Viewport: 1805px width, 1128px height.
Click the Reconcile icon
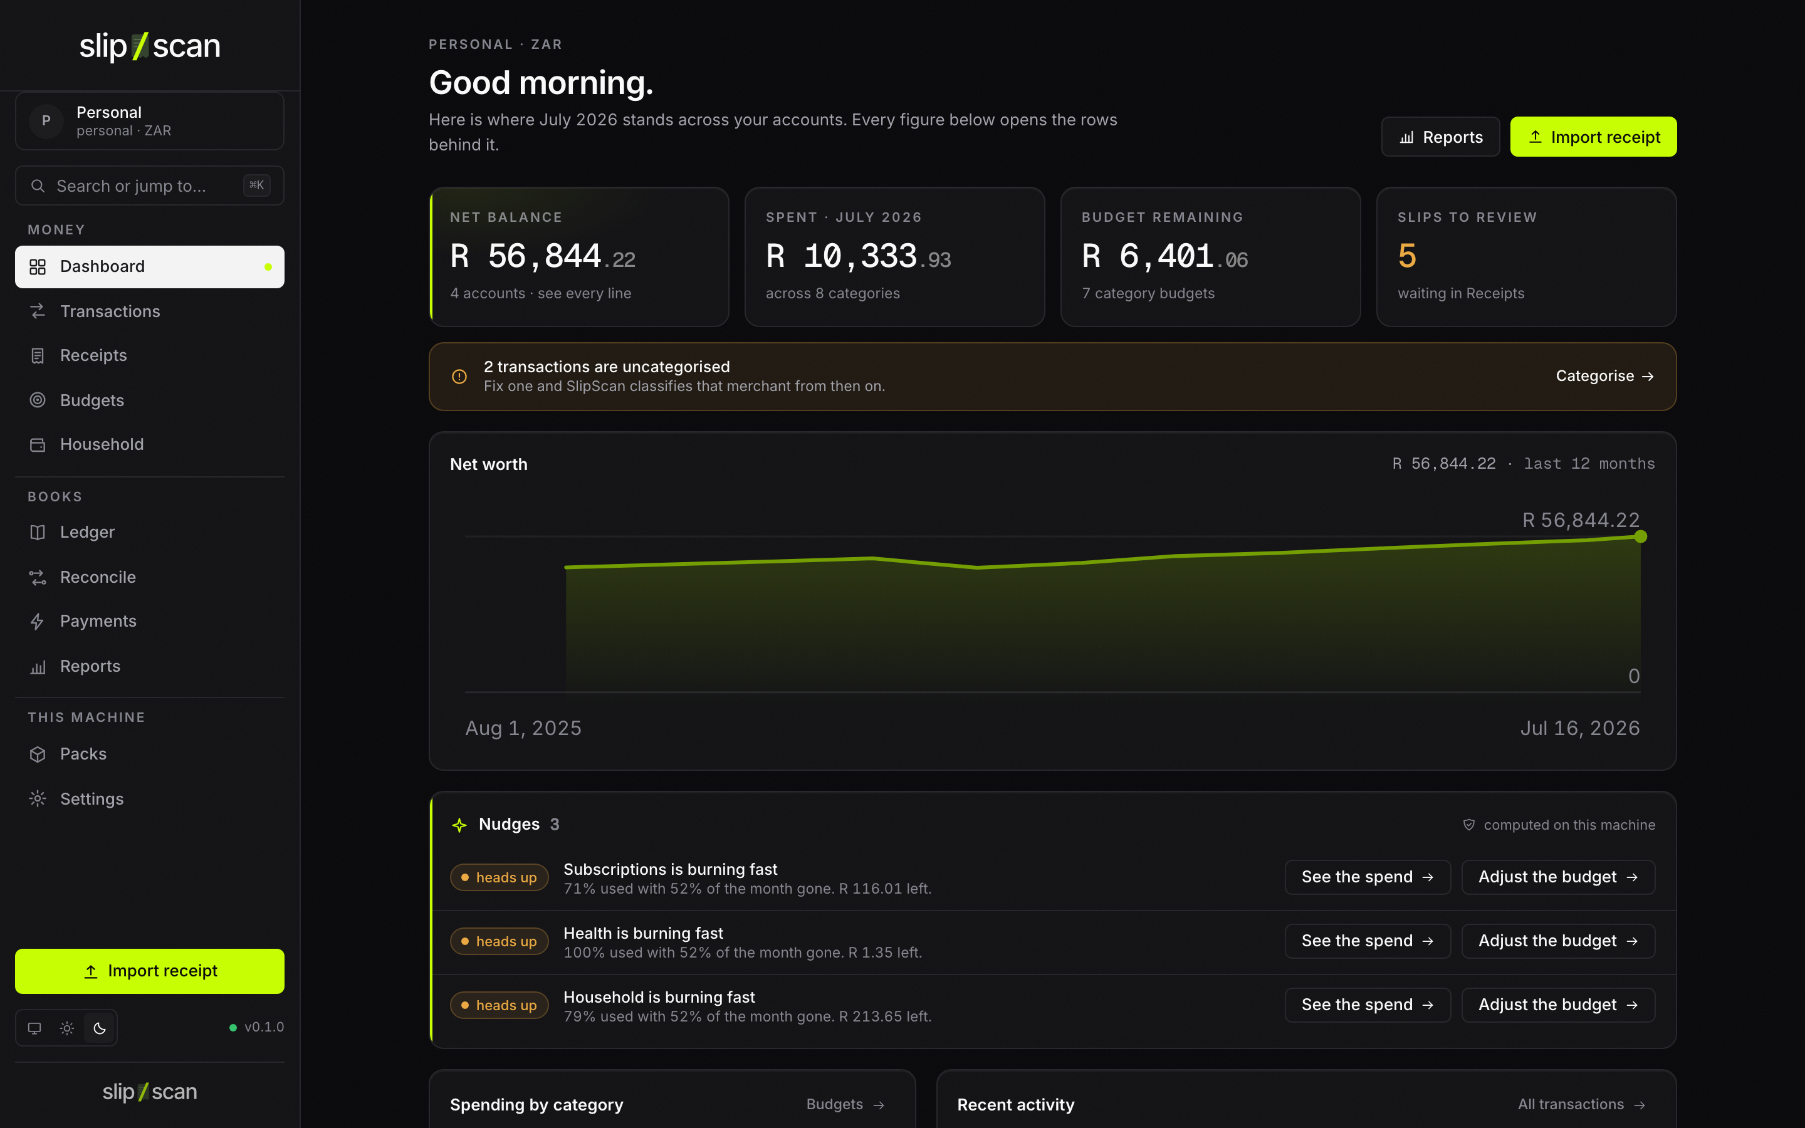[x=38, y=577]
